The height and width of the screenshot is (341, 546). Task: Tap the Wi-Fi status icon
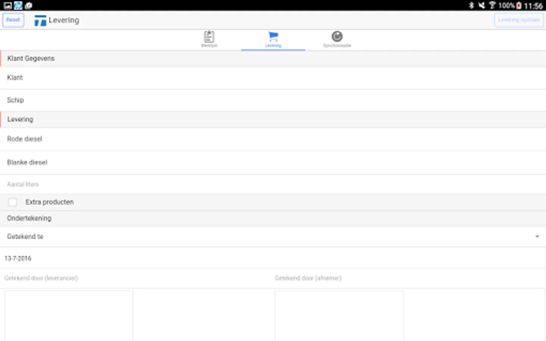click(x=492, y=5)
